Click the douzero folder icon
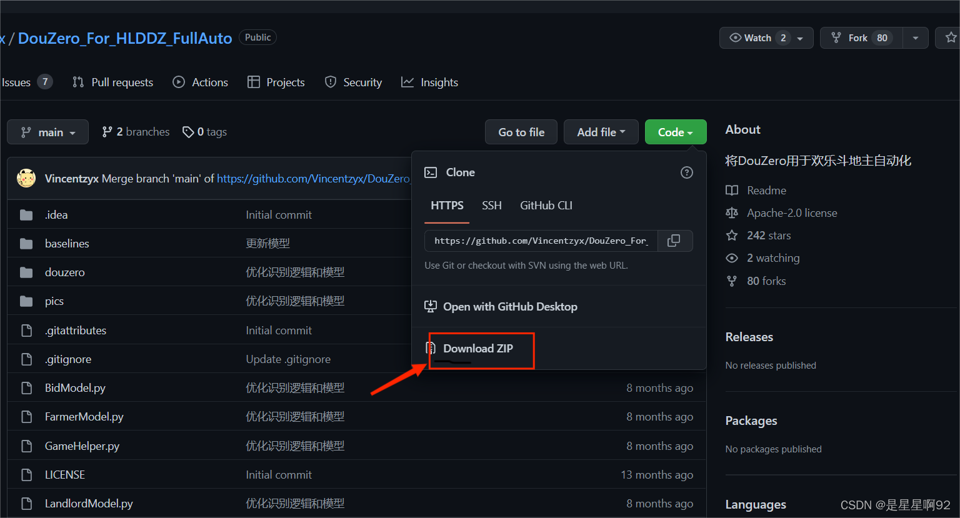The height and width of the screenshot is (518, 960). [26, 272]
